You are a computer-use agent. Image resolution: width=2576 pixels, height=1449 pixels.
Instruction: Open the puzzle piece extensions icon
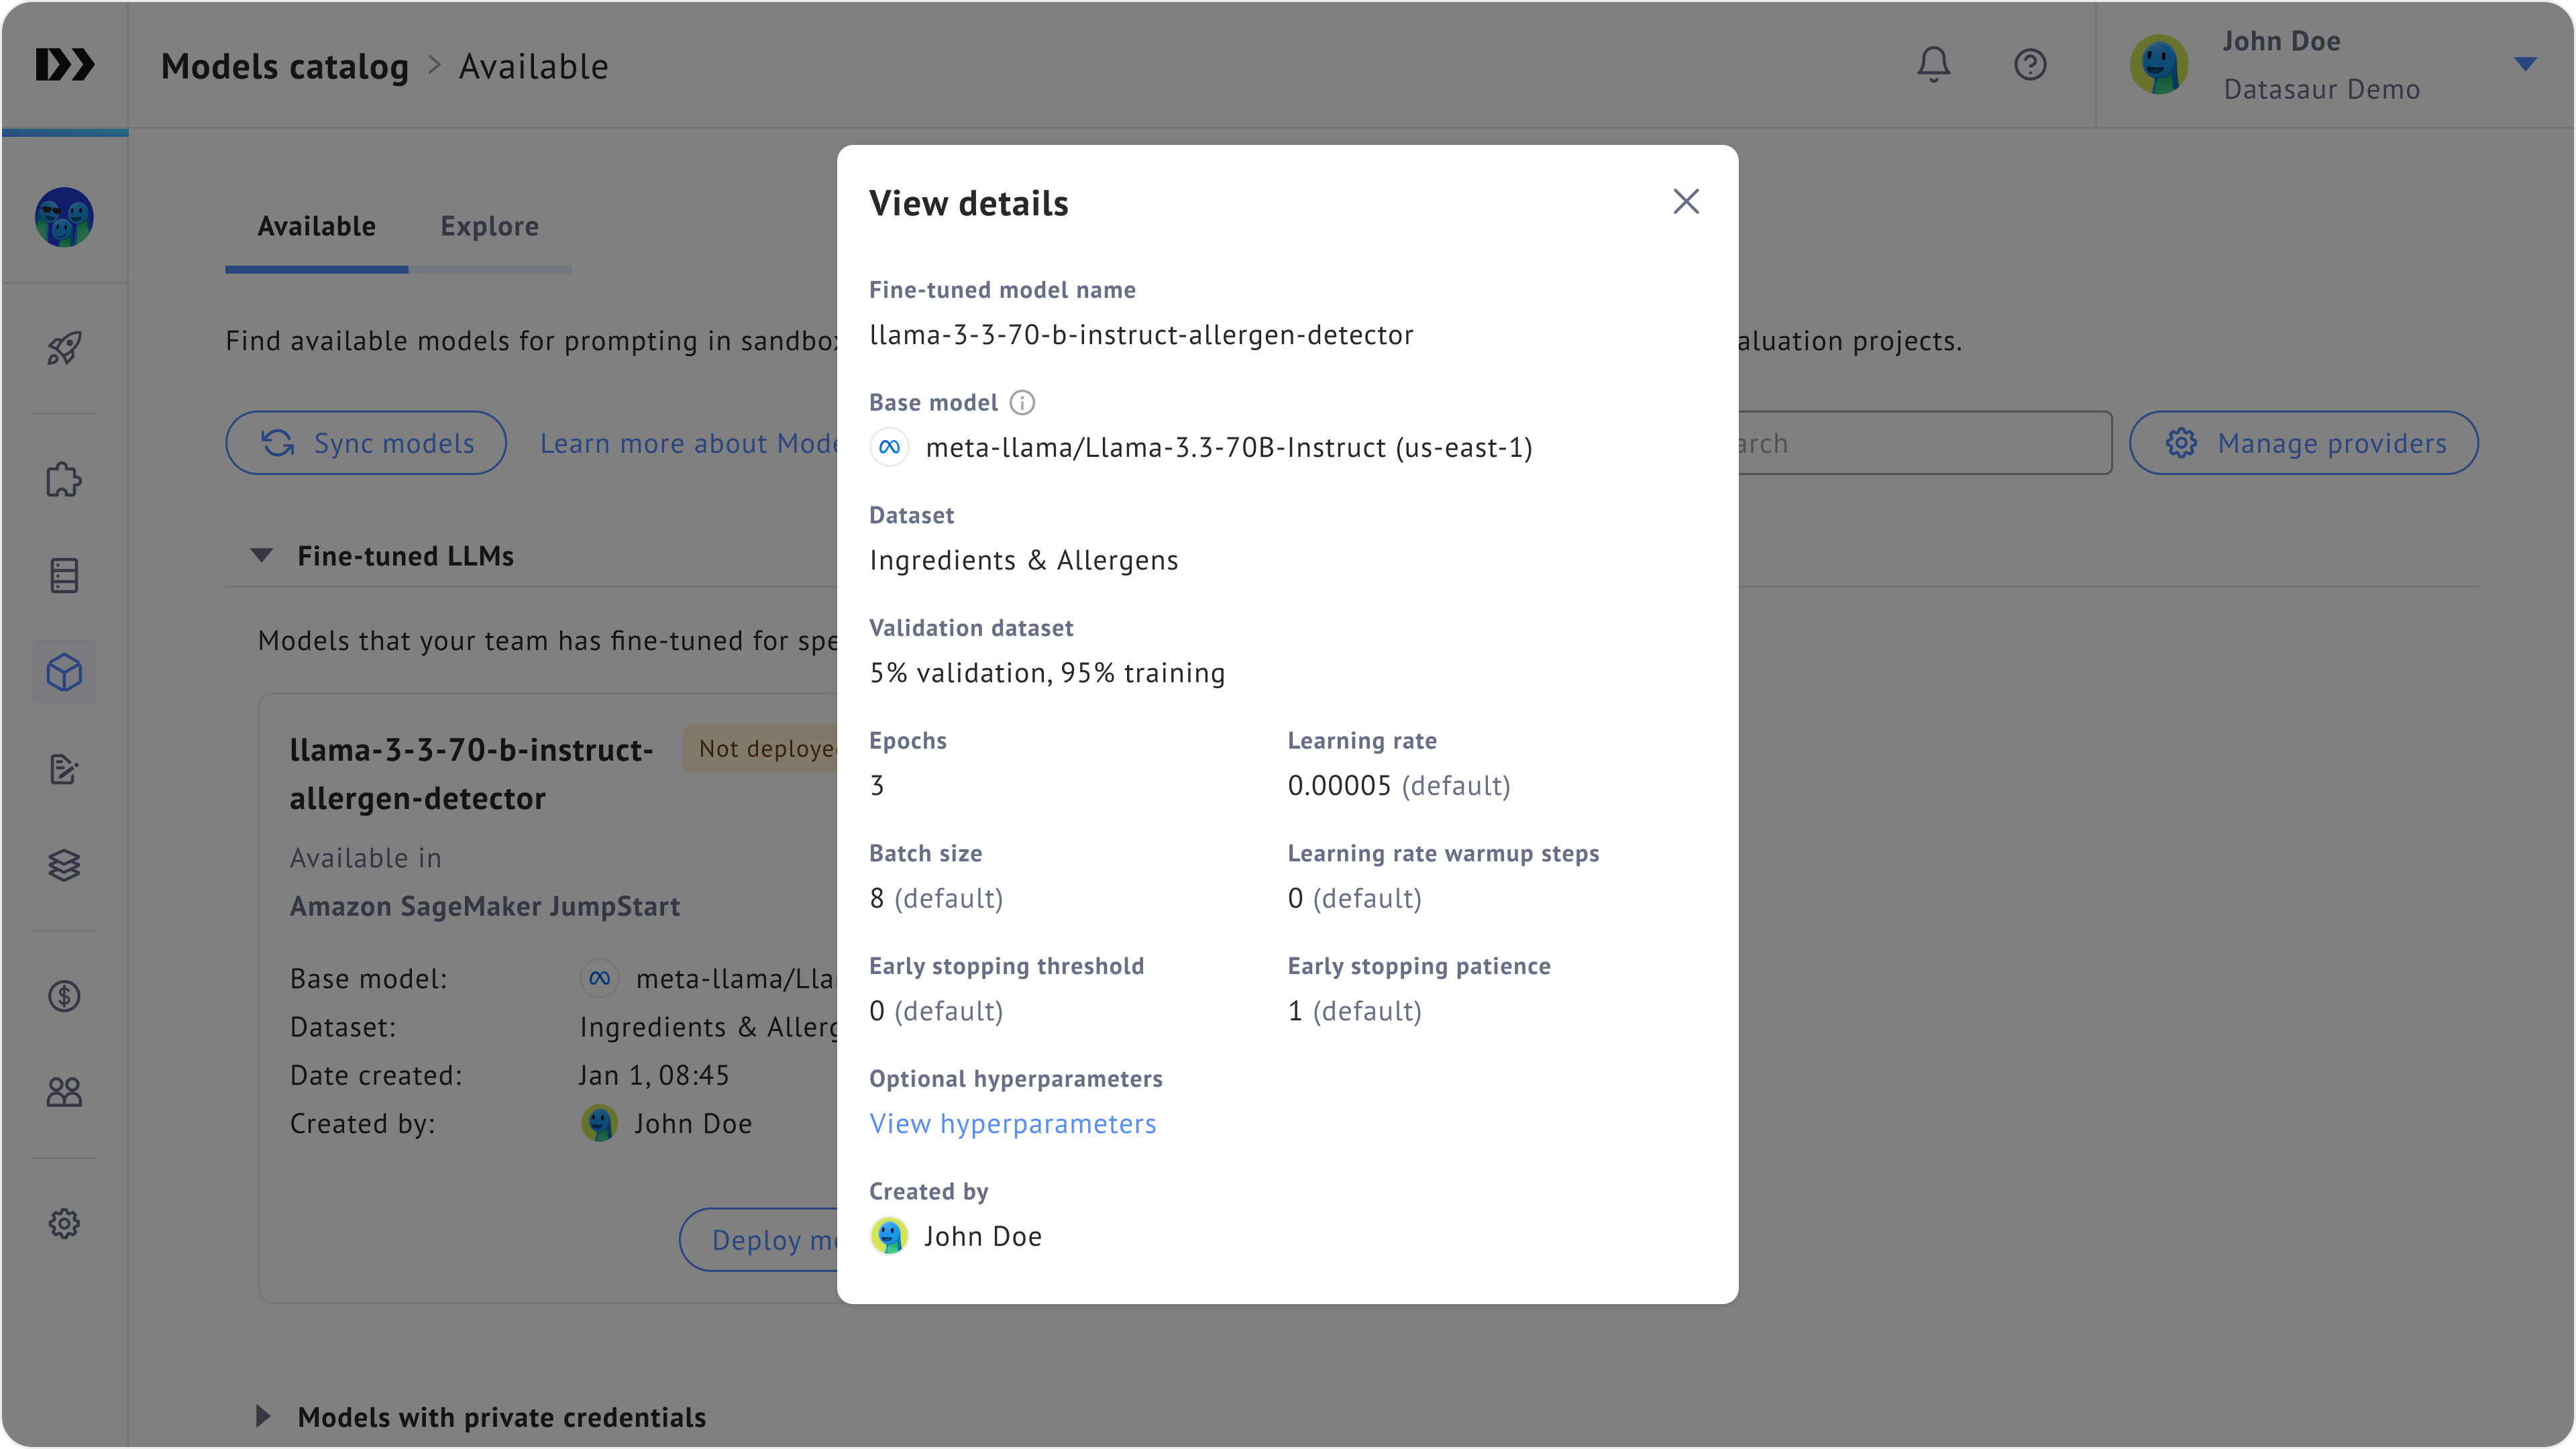coord(64,480)
